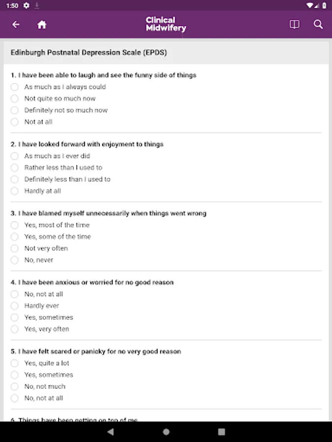Image resolution: width=332 pixels, height=442 pixels.
Task: Choose 'Hardly at all' option
Action: click(15, 191)
